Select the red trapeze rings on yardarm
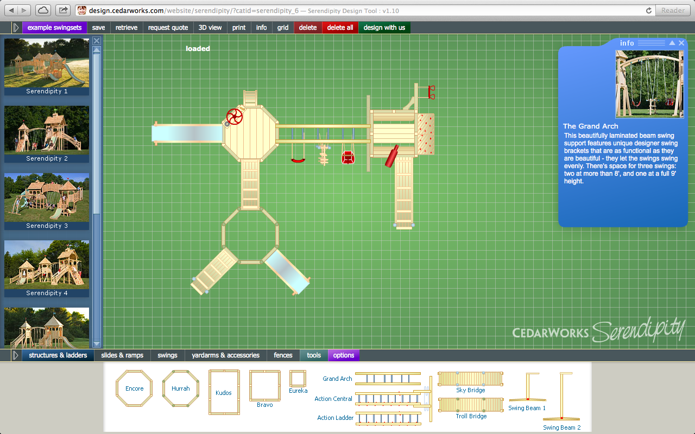 [x=431, y=92]
